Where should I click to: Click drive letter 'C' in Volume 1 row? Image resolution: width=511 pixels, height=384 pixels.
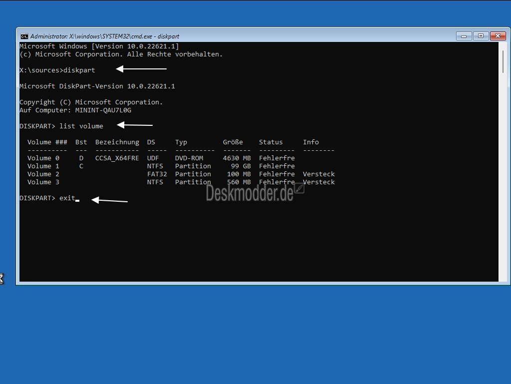click(81, 166)
